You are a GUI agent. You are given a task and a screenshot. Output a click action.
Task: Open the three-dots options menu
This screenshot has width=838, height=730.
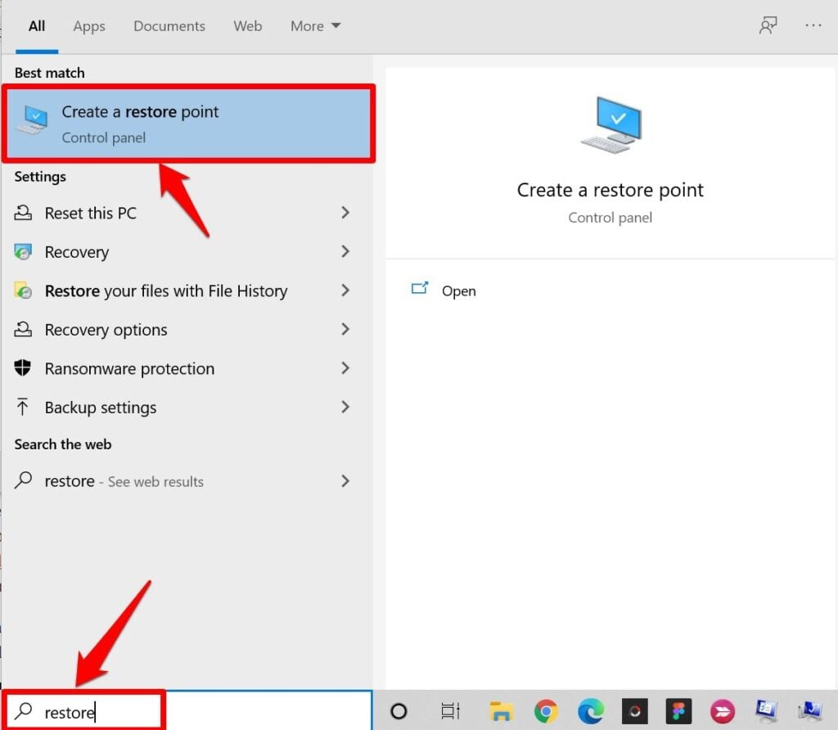tap(813, 25)
